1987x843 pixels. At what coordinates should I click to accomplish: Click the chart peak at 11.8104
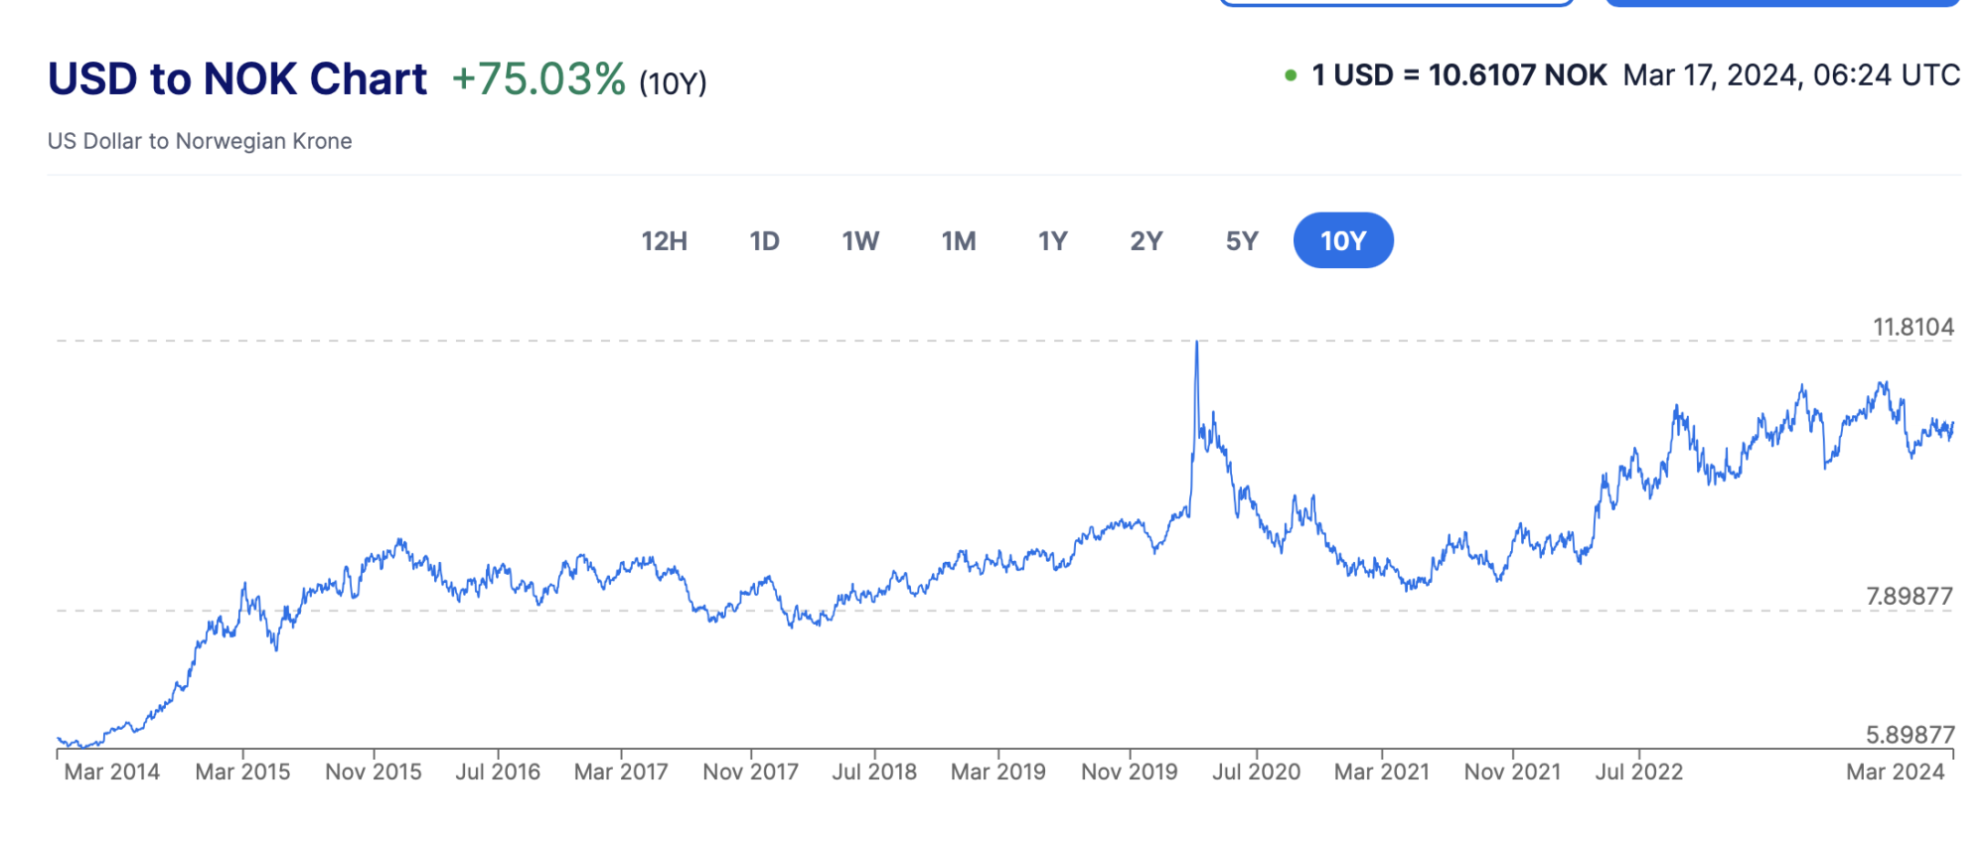[1196, 343]
